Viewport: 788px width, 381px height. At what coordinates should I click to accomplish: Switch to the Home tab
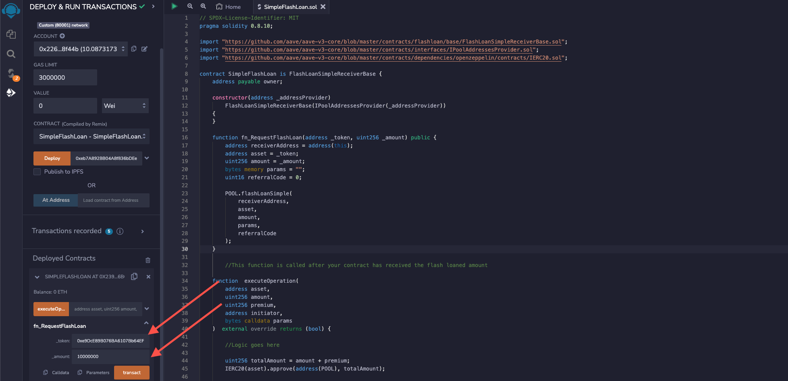tap(229, 7)
